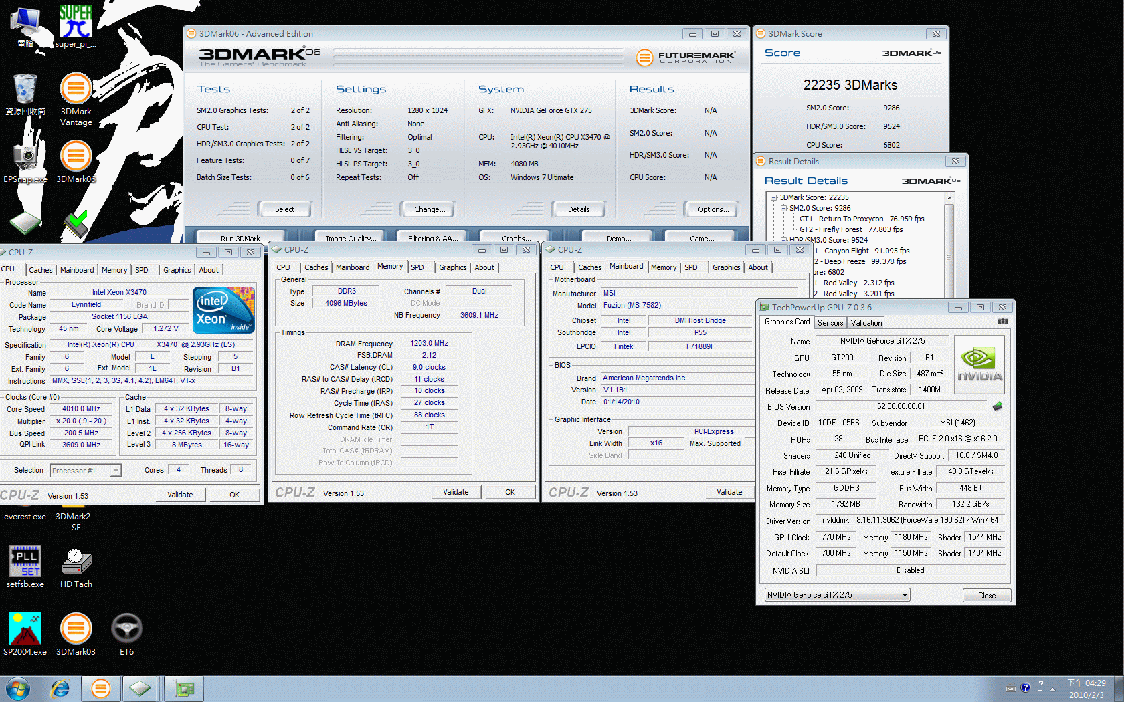Click the DRAM Frequency field showing 1203.0 MHz
This screenshot has height=702, width=1124.
click(429, 344)
